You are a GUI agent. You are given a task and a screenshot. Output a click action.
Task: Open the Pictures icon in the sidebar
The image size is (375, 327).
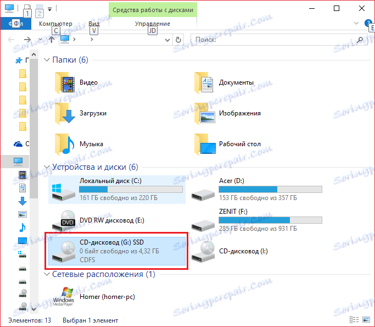click(23, 214)
